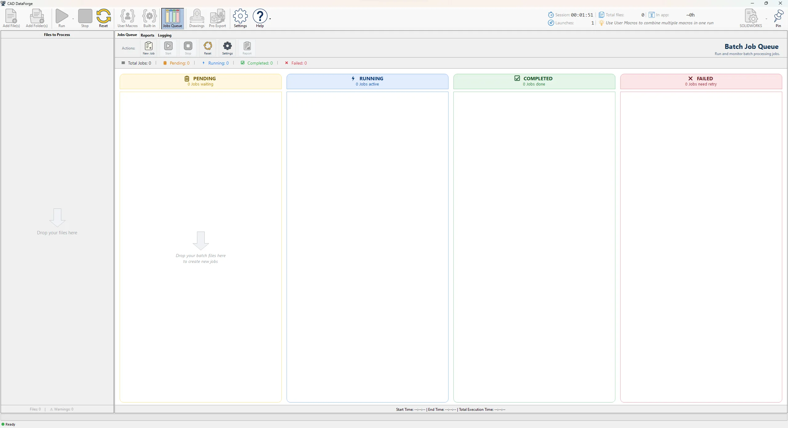Click the Help question mark icon
Image resolution: width=788 pixels, height=428 pixels.
click(260, 16)
